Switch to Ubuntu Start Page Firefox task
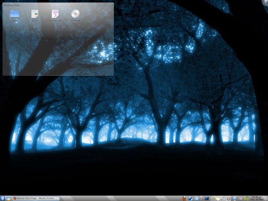This screenshot has height=201, width=268. [36, 198]
